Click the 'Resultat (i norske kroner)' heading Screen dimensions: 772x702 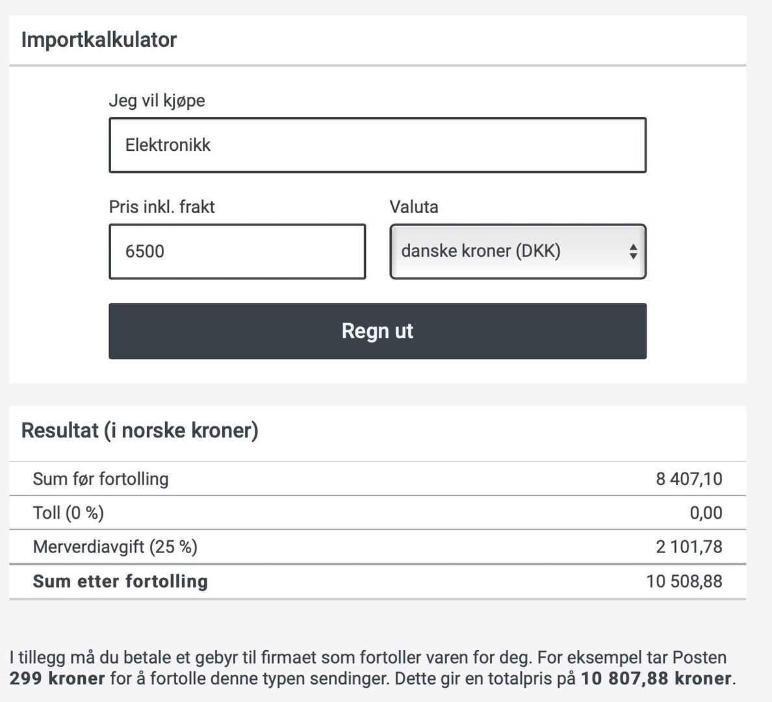140,430
